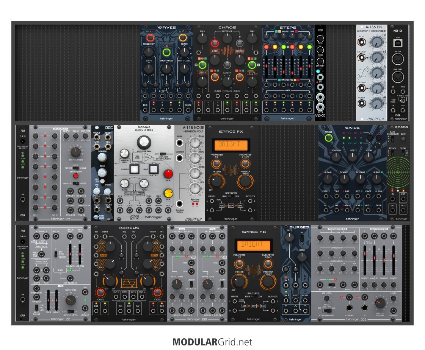Click the Input jack on A-136 DIS
Viewport: 425px width, 350px height.
click(361, 42)
